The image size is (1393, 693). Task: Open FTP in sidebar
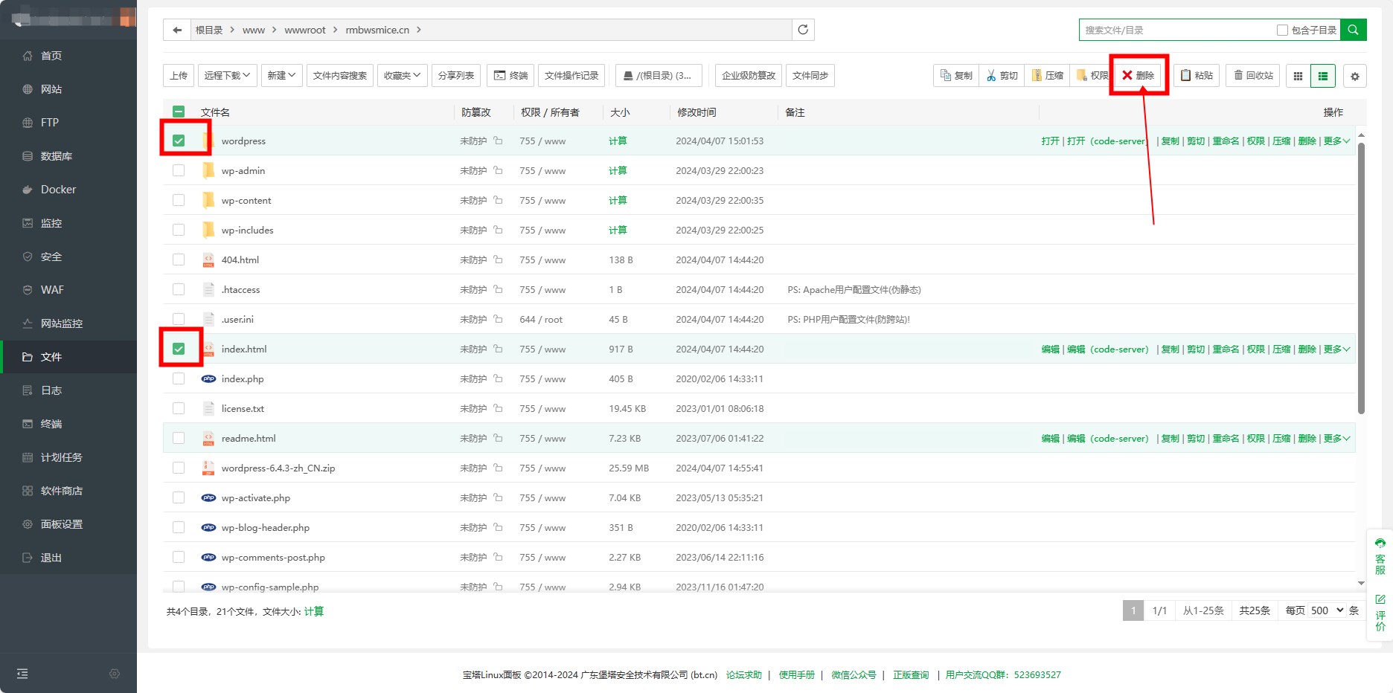tap(68, 123)
